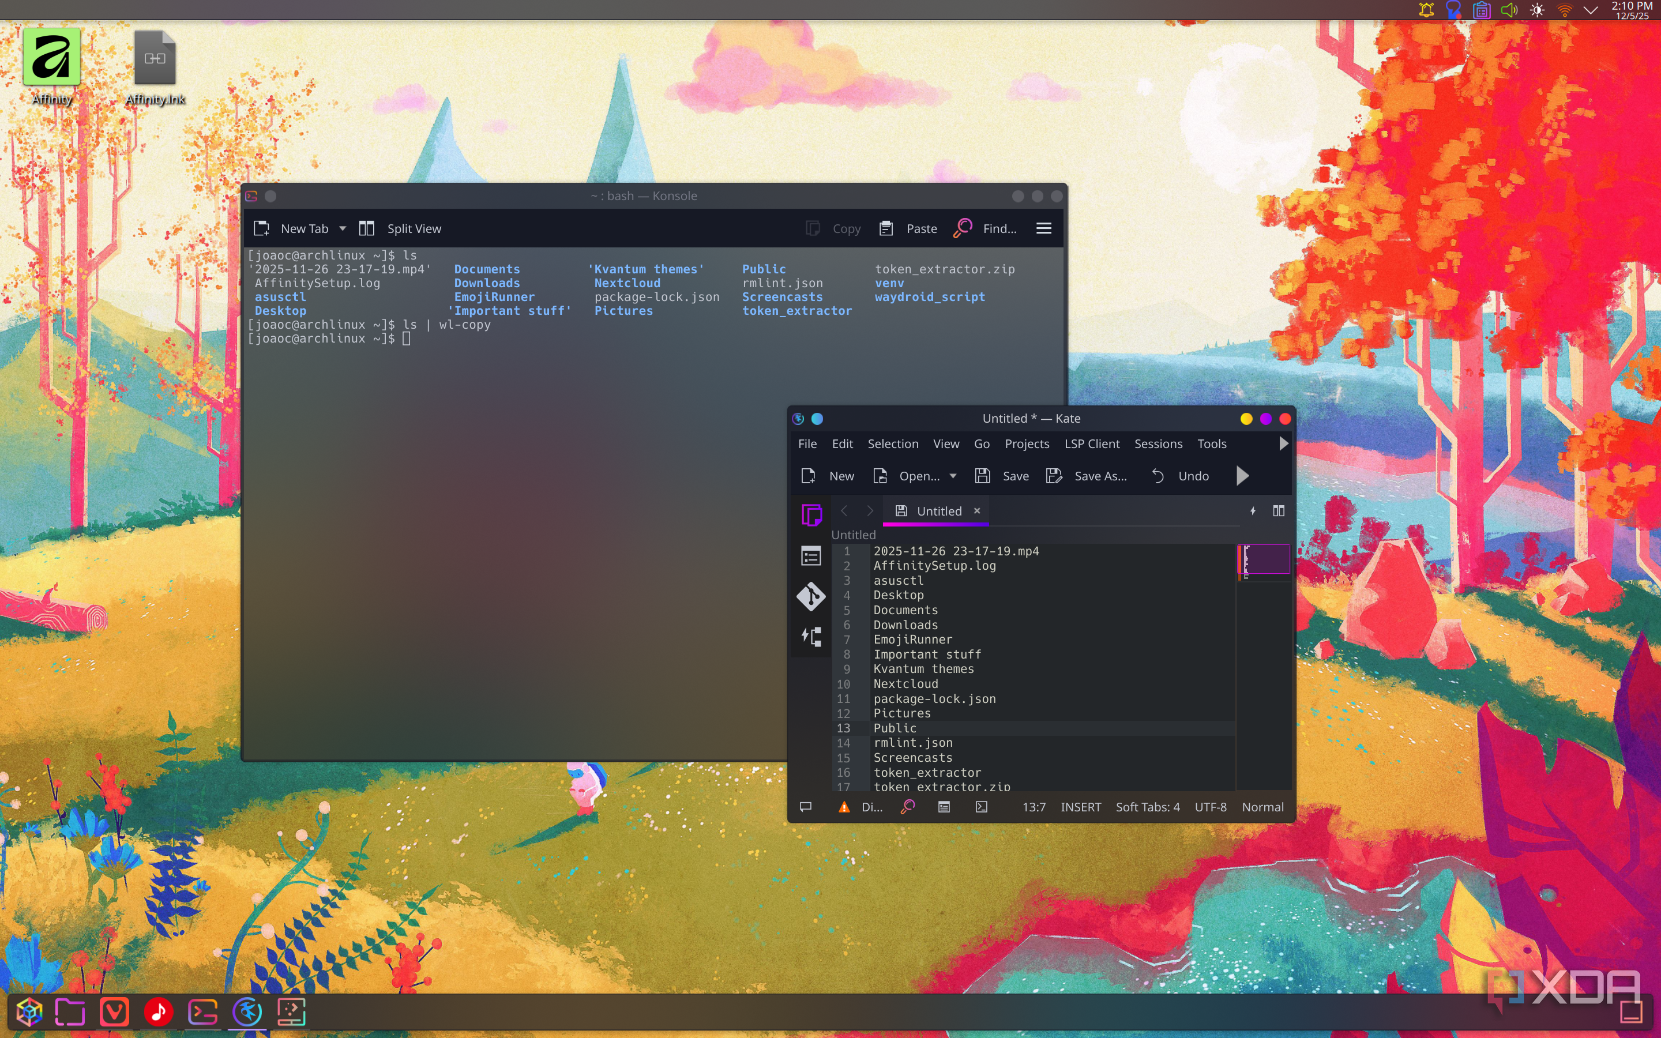Image resolution: width=1661 pixels, height=1038 pixels.
Task: Click the Quick Open lightning icon in tab bar
Action: [1253, 511]
